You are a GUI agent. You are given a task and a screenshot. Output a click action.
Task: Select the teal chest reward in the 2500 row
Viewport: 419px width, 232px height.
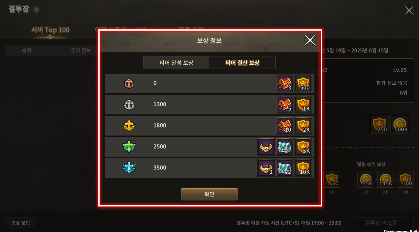tap(285, 147)
